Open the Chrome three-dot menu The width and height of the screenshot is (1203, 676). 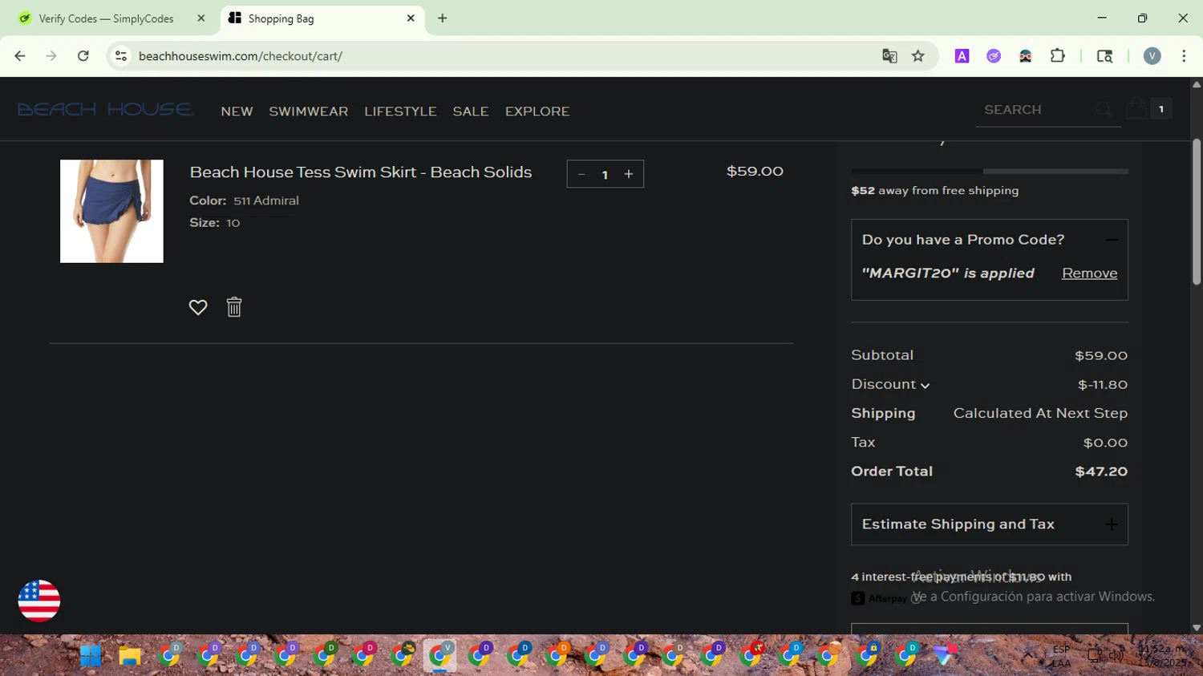tap(1184, 56)
